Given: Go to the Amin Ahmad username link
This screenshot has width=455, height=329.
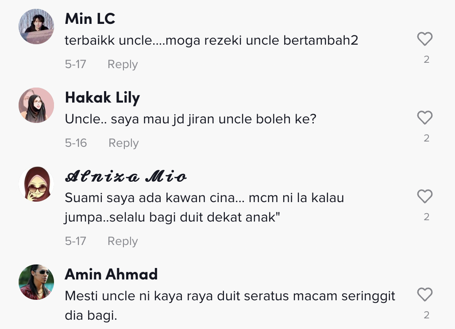Looking at the screenshot, I should click(x=111, y=274).
